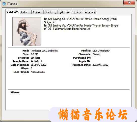
Task: Click the 'Size:' label
Action: [26, 54]
